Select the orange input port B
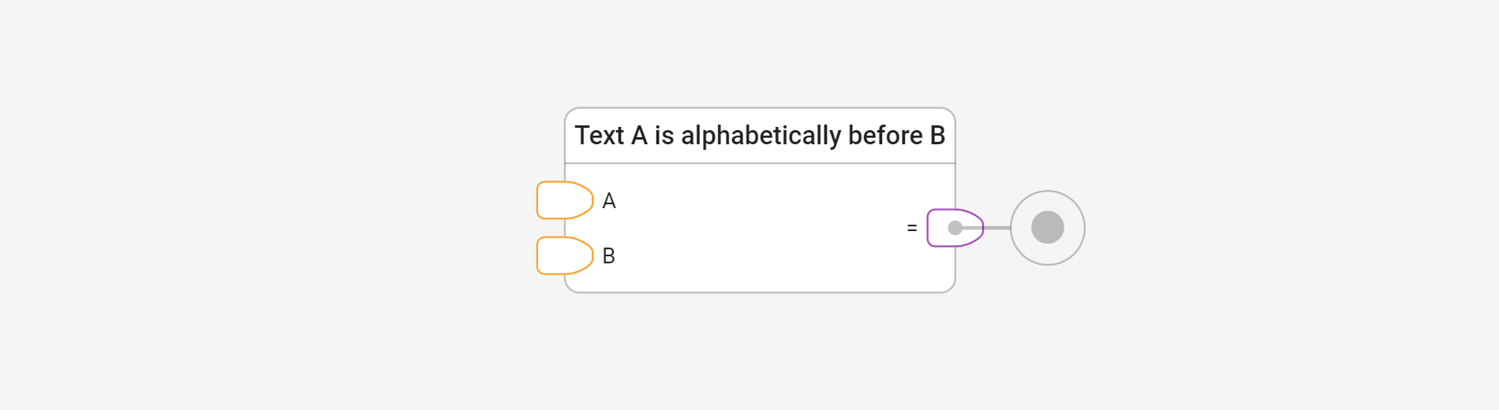The height and width of the screenshot is (410, 1499). [x=563, y=255]
